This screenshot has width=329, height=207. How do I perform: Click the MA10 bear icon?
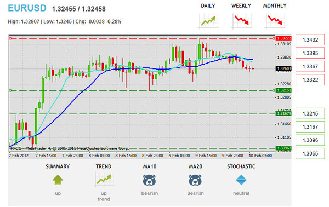[149, 180]
